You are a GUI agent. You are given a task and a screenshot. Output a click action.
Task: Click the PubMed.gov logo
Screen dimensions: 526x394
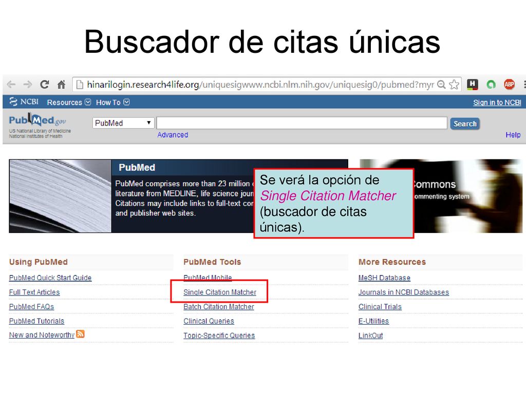[x=37, y=120]
